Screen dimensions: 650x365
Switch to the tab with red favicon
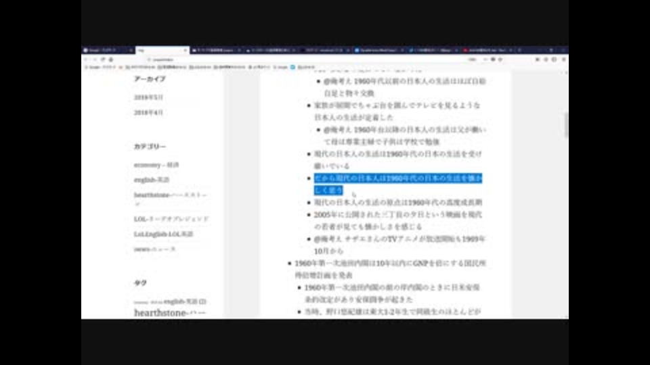tap(488, 50)
